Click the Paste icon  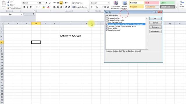tap(3, 3)
